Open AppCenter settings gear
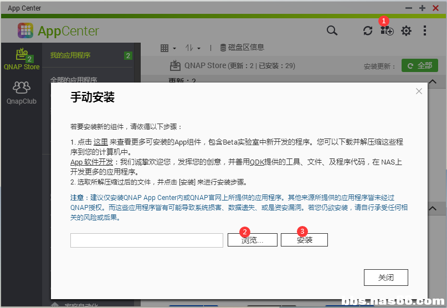The image size is (447, 308). coord(406,31)
